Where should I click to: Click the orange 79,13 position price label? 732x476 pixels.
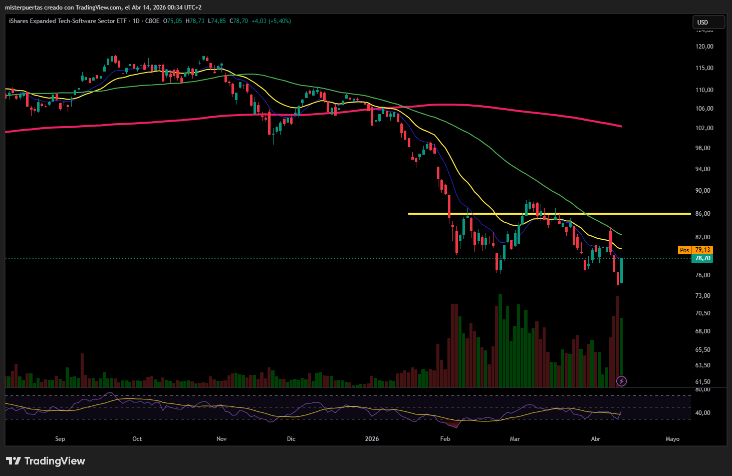(x=702, y=250)
